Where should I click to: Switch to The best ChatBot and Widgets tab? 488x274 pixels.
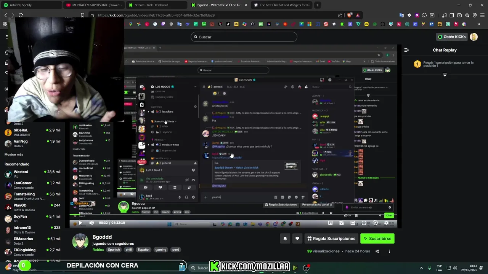(x=281, y=5)
